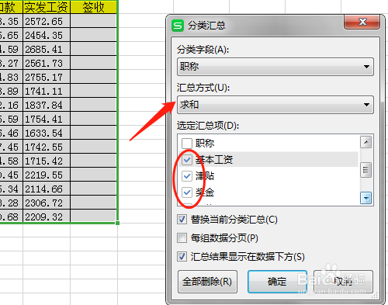
Task: Select cell with value 2454.35
Action: pyautogui.click(x=47, y=35)
